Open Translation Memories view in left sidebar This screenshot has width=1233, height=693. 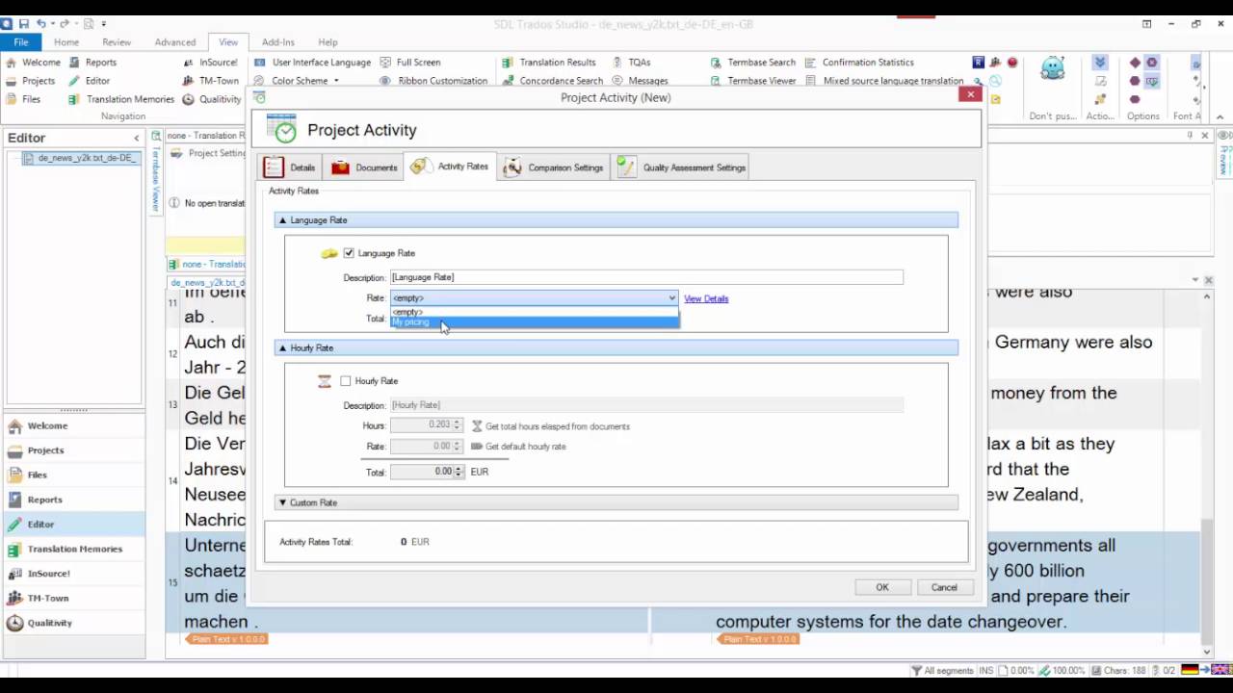click(x=72, y=549)
